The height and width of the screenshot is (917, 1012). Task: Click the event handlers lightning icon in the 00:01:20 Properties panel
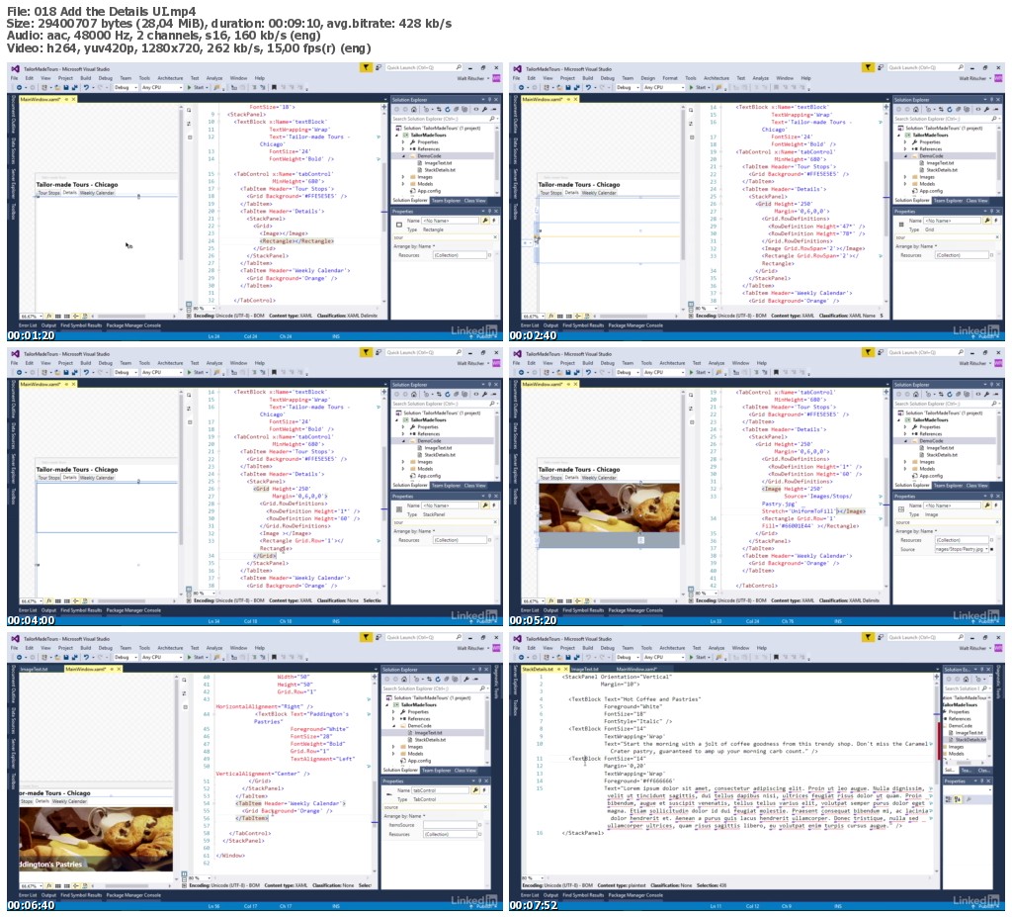[494, 221]
